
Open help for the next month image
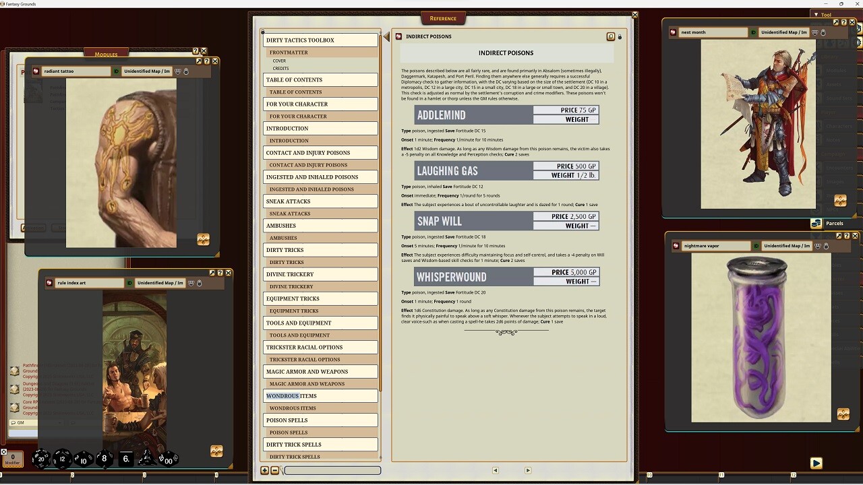(843, 23)
